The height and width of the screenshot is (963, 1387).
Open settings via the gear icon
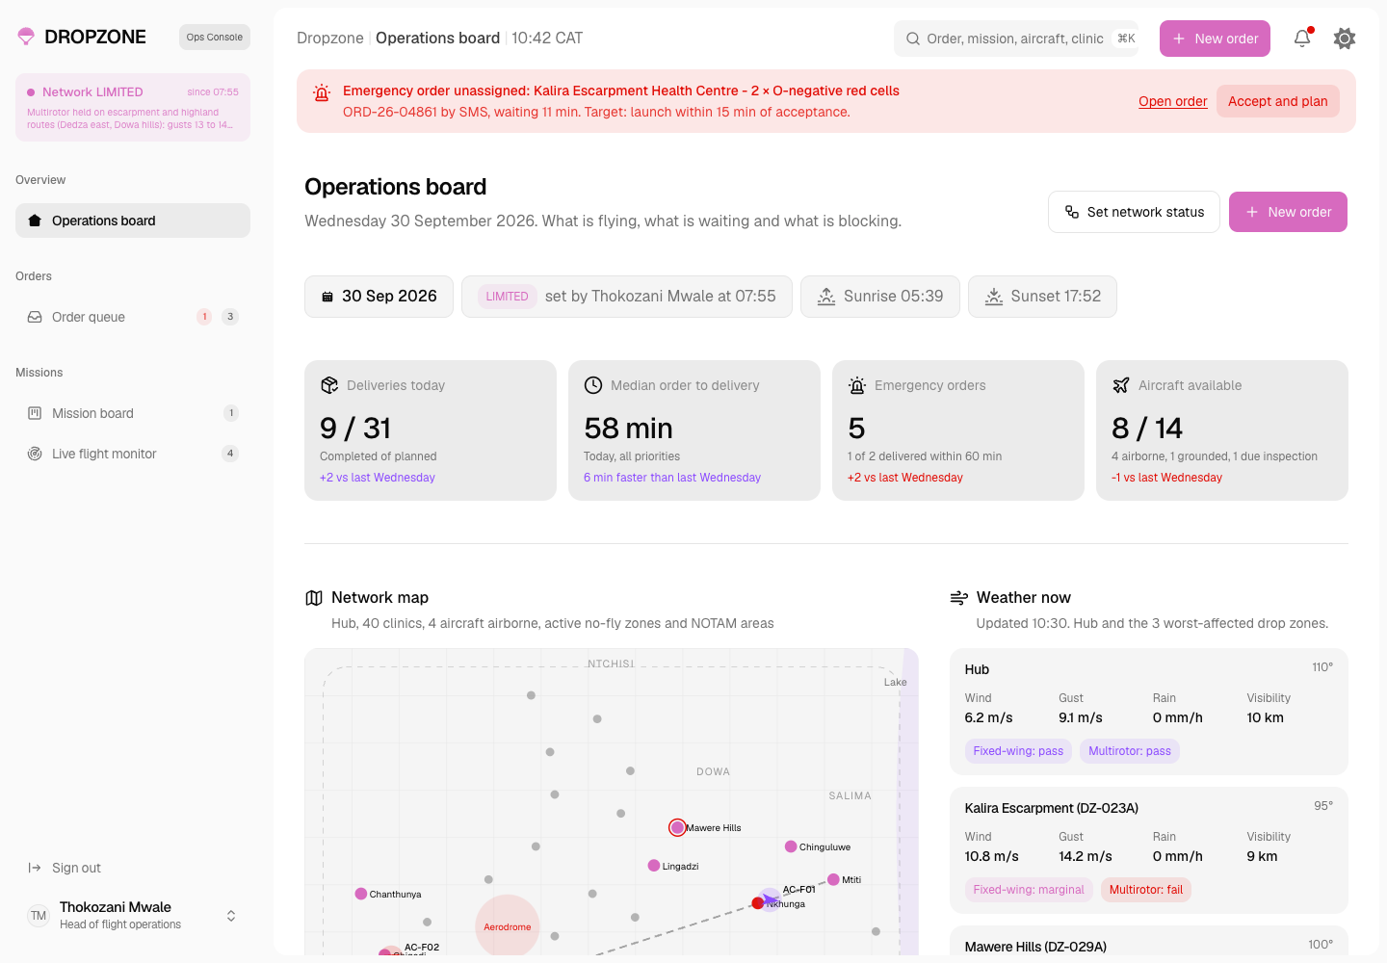coord(1345,39)
